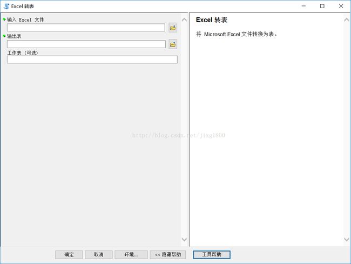Image resolution: width=351 pixels, height=264 pixels.
Task: Open 工具帮助 tool help
Action: click(x=212, y=255)
